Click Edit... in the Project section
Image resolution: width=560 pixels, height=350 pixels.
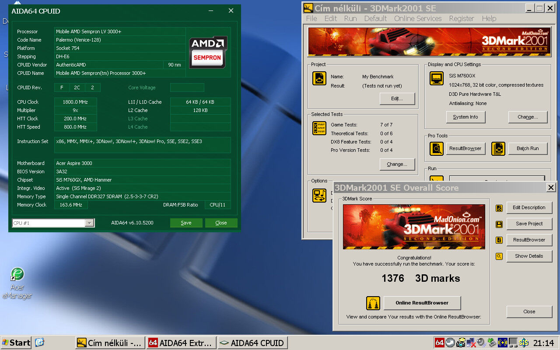click(x=397, y=98)
